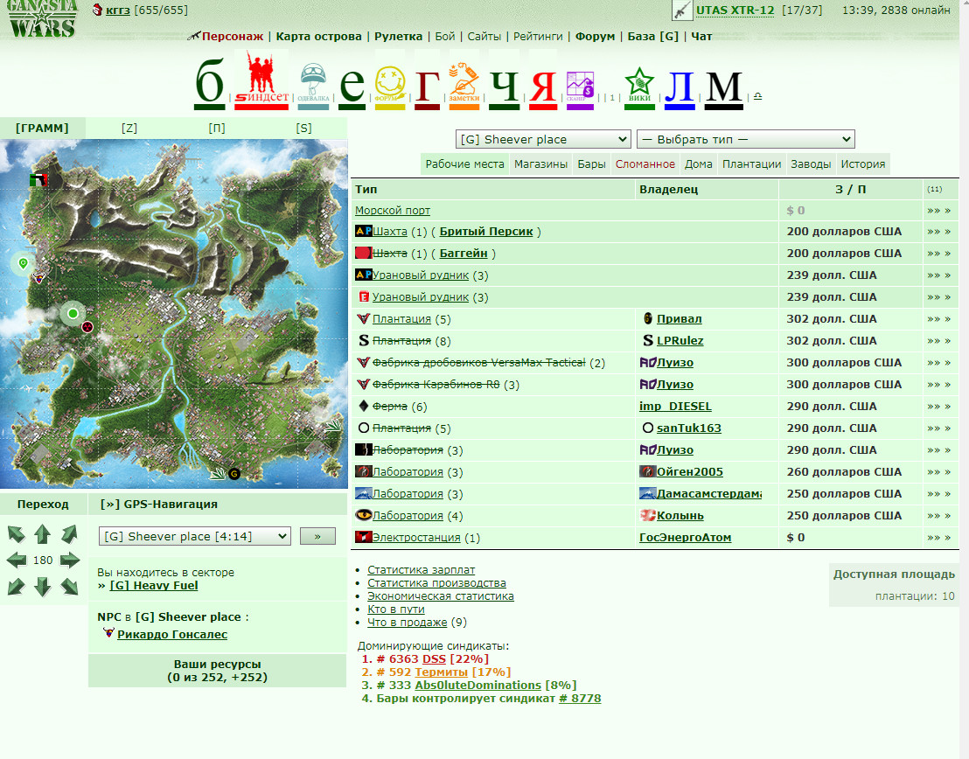Open NPC Рикардо Гонсалес link
Image resolution: width=969 pixels, height=759 pixels.
pos(171,634)
